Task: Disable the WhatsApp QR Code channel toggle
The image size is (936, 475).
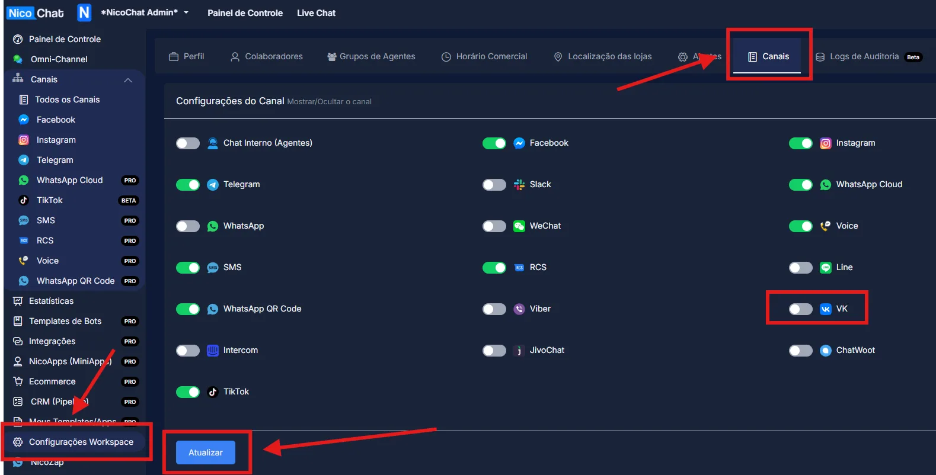Action: pos(188,309)
